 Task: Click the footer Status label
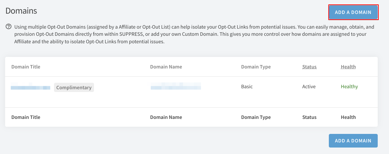(309, 117)
